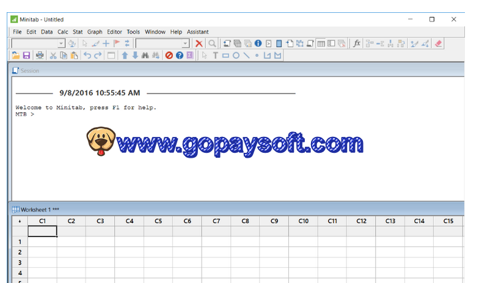Image resolution: width=479 pixels, height=283 pixels.
Task: Click the purple StatGuide sigma icon
Action: click(189, 55)
